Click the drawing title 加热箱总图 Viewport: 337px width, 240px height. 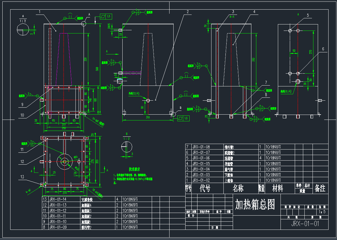(x=255, y=205)
